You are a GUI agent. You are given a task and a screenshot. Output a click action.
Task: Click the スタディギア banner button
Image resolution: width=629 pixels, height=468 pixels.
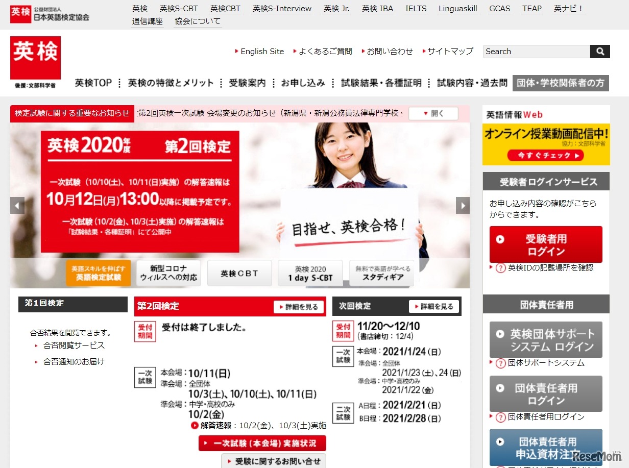point(381,273)
